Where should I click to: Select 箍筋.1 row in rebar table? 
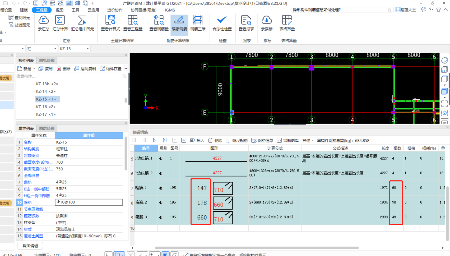point(288,188)
